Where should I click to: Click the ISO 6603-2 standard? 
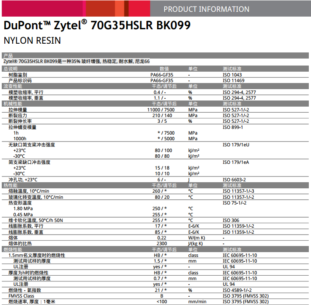[x=234, y=180]
